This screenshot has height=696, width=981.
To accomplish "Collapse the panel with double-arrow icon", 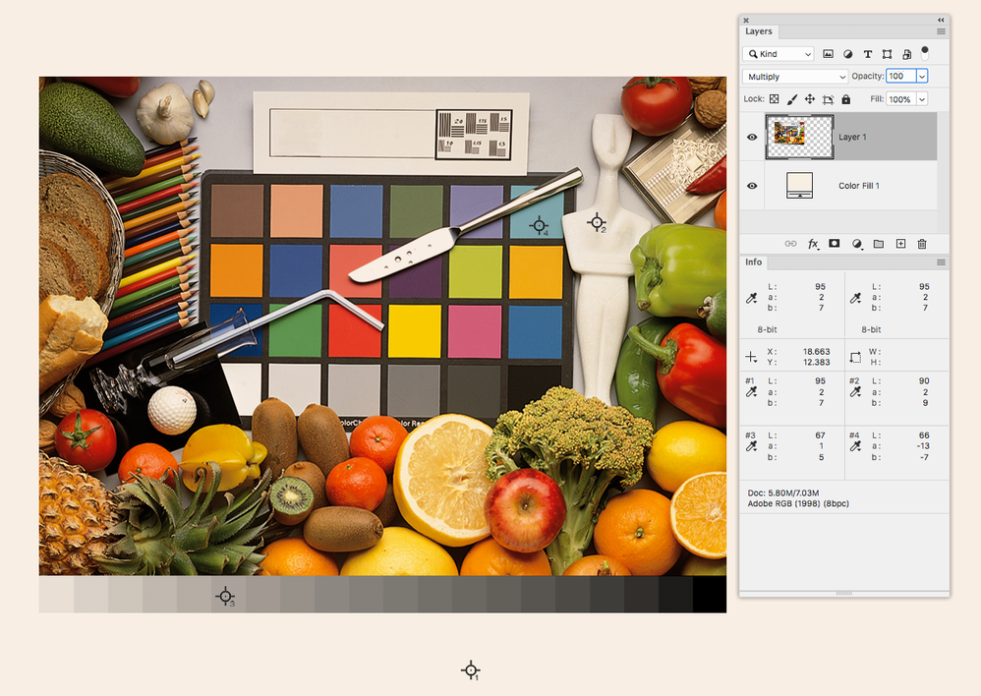I will click(941, 20).
